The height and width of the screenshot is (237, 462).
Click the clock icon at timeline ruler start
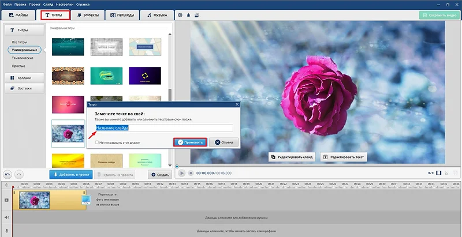click(6, 185)
